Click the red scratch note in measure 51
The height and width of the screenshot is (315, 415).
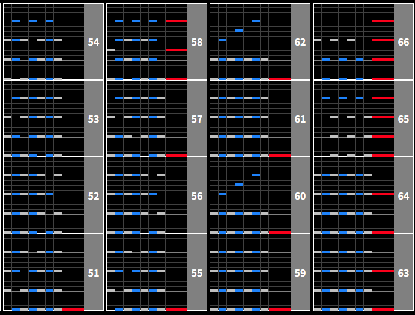tap(73, 310)
